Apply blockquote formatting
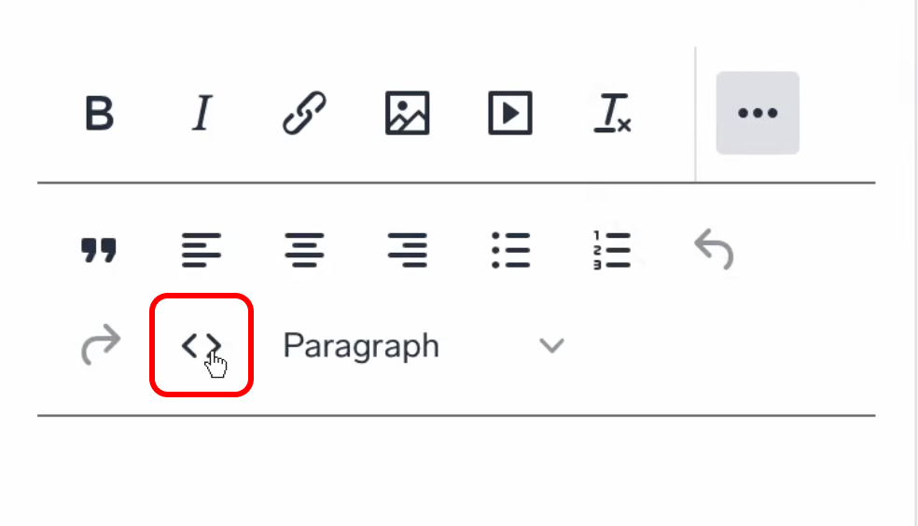Viewport: 918px width, 526px height. [99, 250]
